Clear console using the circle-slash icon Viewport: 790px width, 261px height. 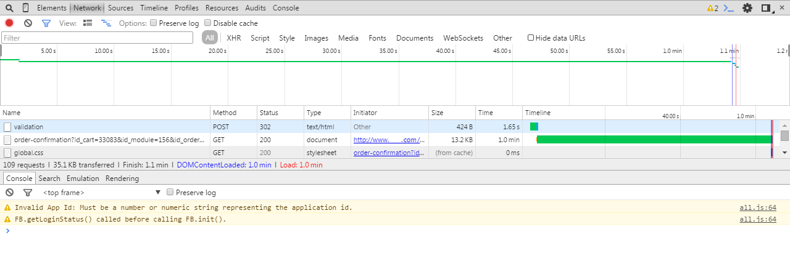[9, 193]
